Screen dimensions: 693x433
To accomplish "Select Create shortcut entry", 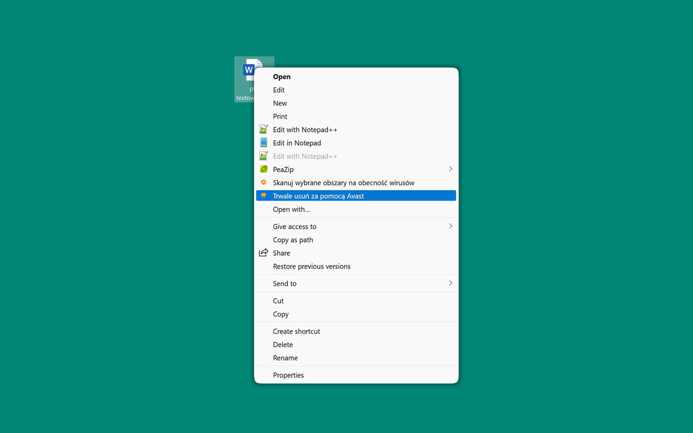I will [x=296, y=331].
